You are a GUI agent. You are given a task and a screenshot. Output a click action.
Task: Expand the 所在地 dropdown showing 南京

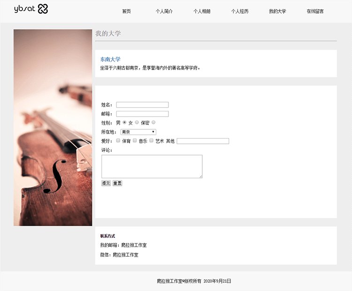138,132
